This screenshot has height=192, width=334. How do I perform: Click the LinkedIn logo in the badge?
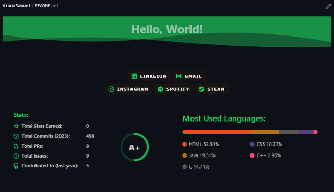(x=134, y=76)
